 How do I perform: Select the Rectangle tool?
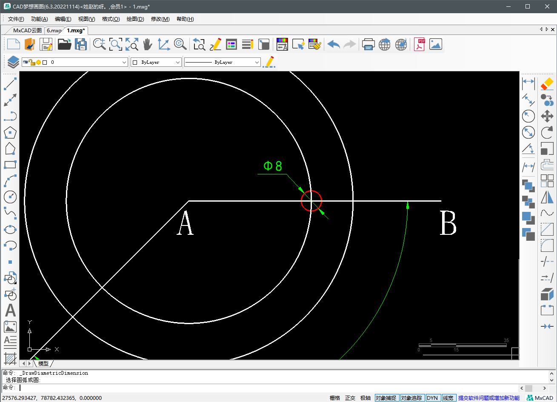tap(10, 165)
